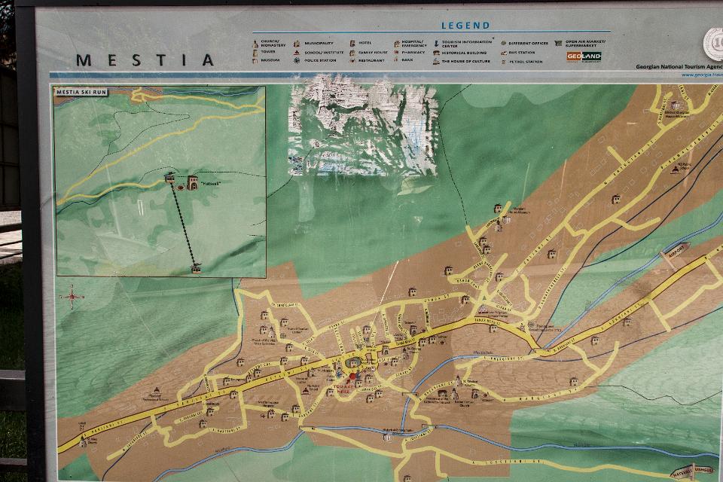Click the upper cable car station icon
Image resolution: width=723 pixels, height=482 pixels.
point(169,178)
